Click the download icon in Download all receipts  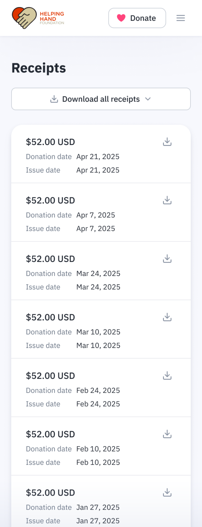tap(54, 99)
